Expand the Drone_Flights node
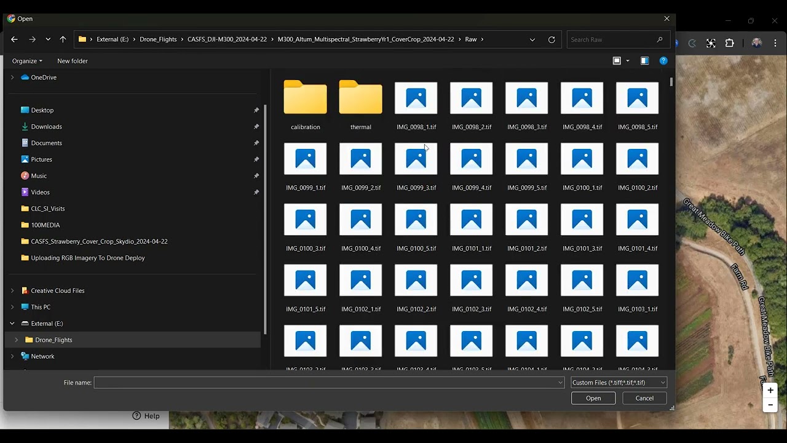Viewport: 787px width, 443px height. click(x=17, y=340)
